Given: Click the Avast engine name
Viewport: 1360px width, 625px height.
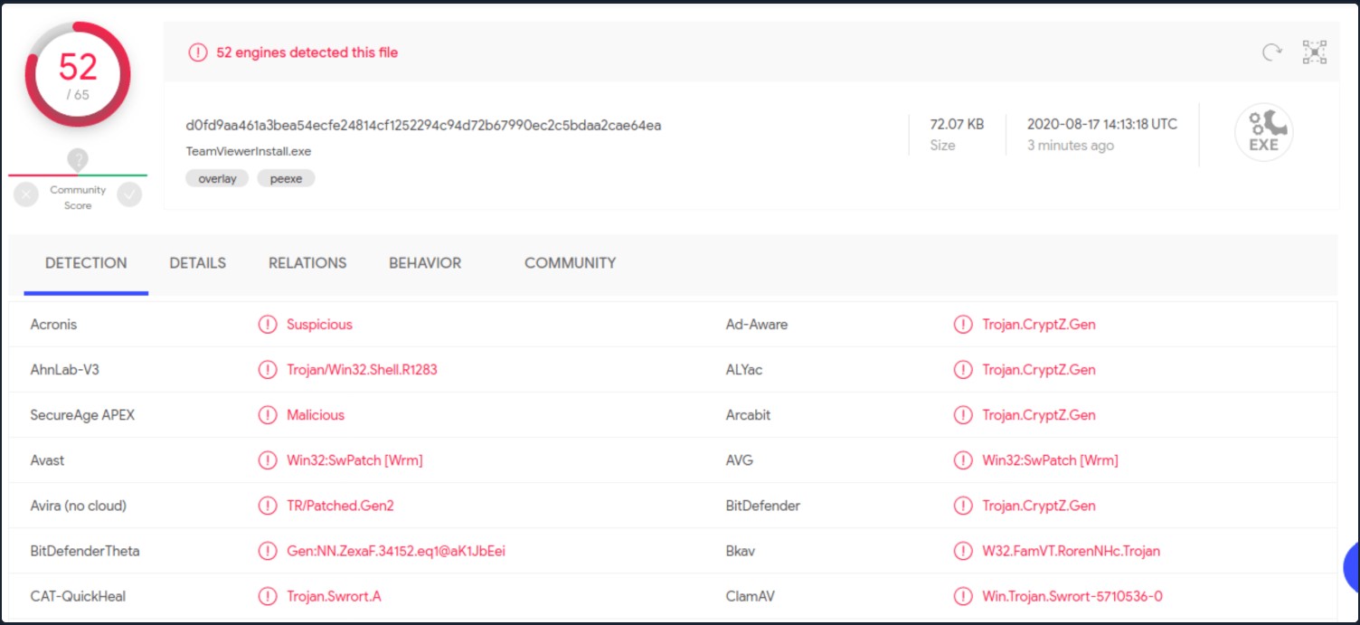Looking at the screenshot, I should (x=47, y=460).
